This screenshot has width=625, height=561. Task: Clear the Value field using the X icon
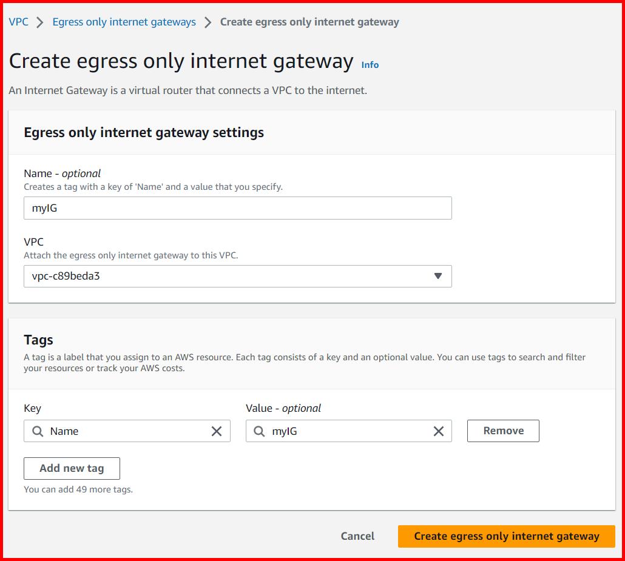coord(439,431)
